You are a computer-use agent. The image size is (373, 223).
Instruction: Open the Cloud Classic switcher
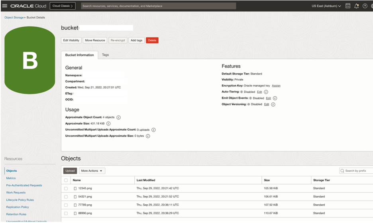point(63,6)
